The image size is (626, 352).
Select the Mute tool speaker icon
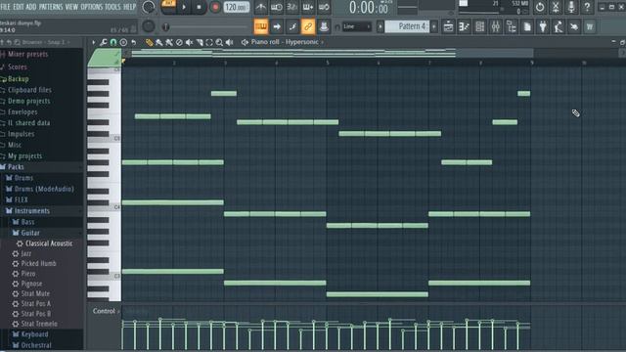189,42
